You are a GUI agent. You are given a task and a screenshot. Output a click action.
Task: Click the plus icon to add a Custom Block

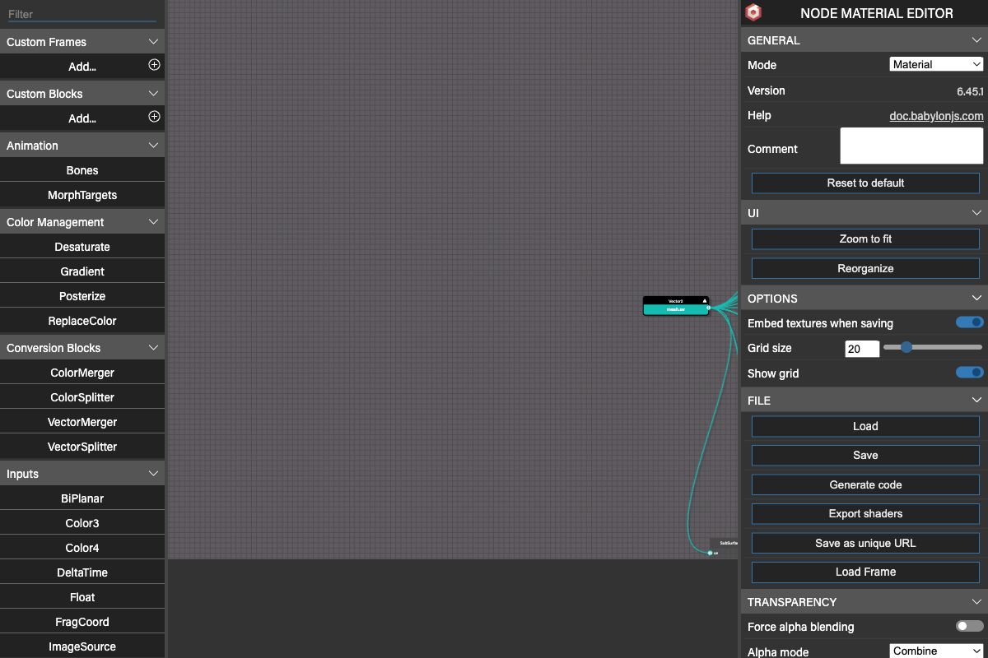pyautogui.click(x=153, y=118)
